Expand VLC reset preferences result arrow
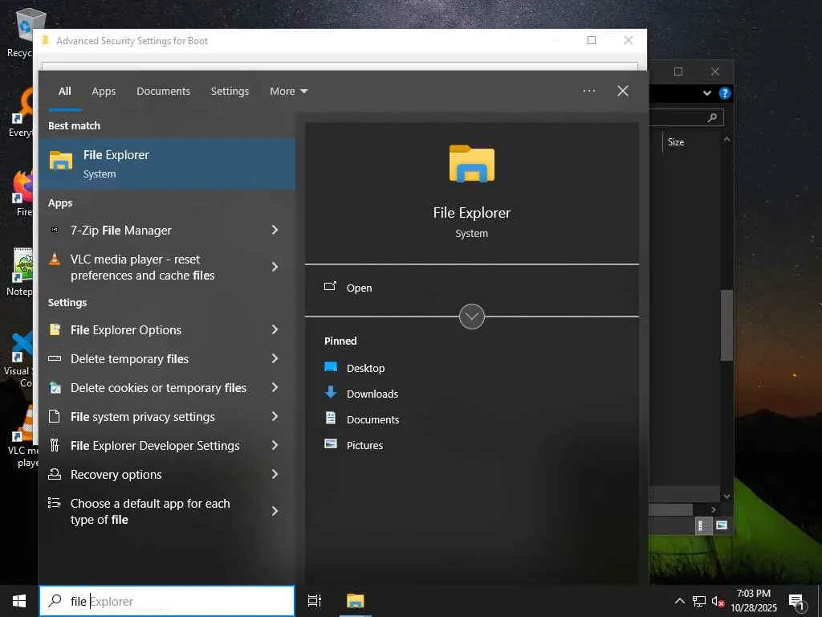 tap(275, 267)
